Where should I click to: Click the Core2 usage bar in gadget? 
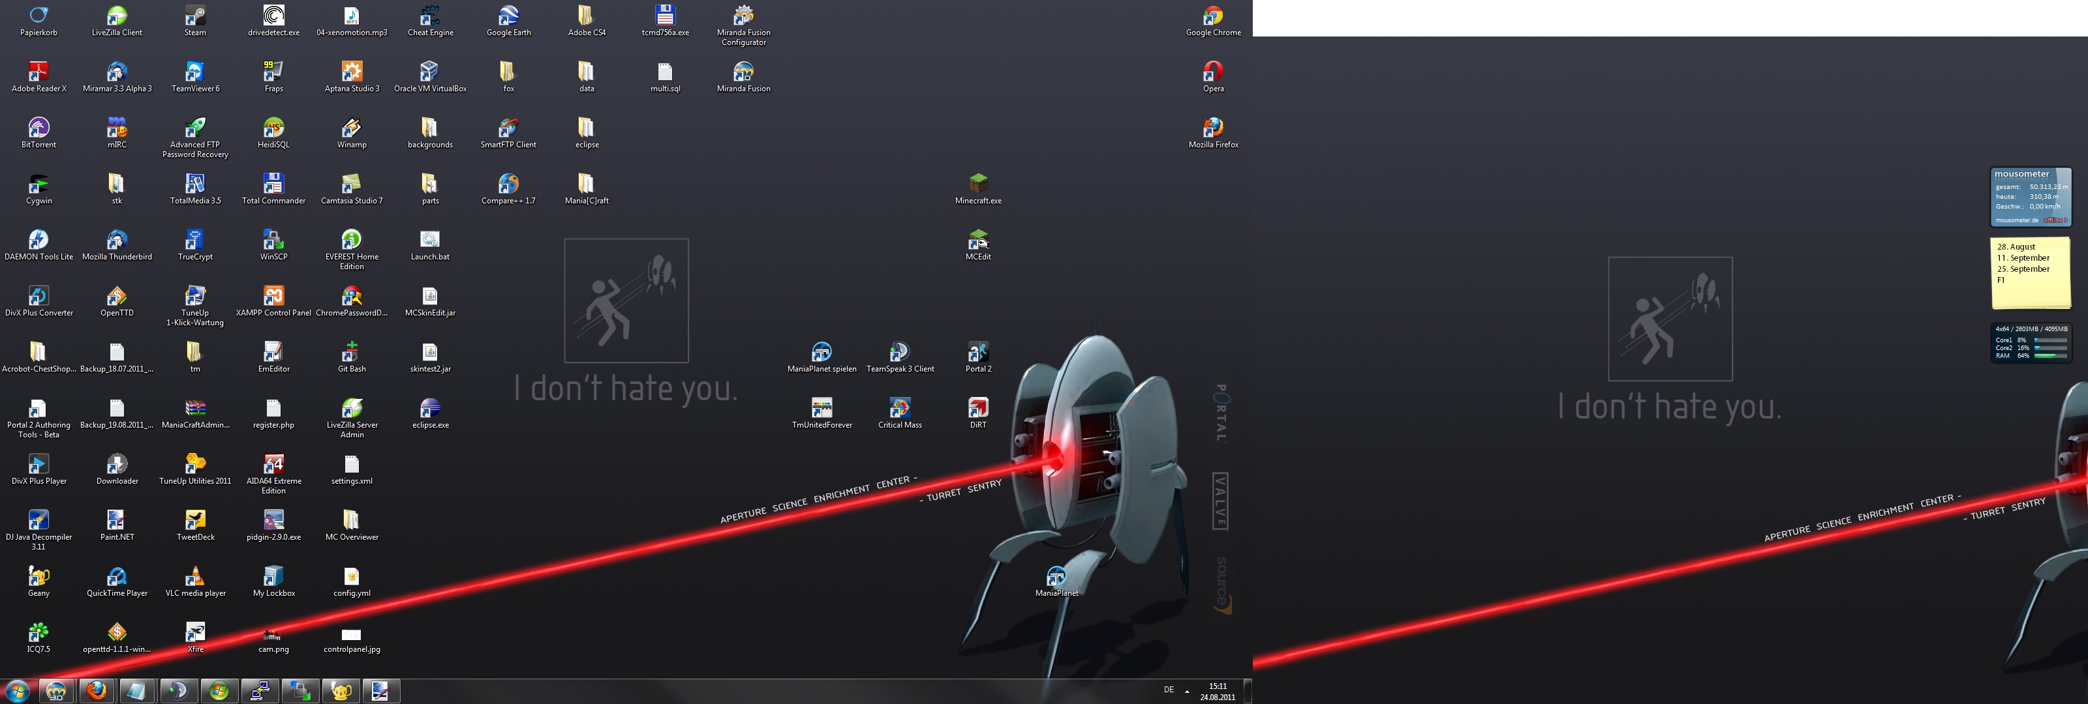tap(2051, 348)
